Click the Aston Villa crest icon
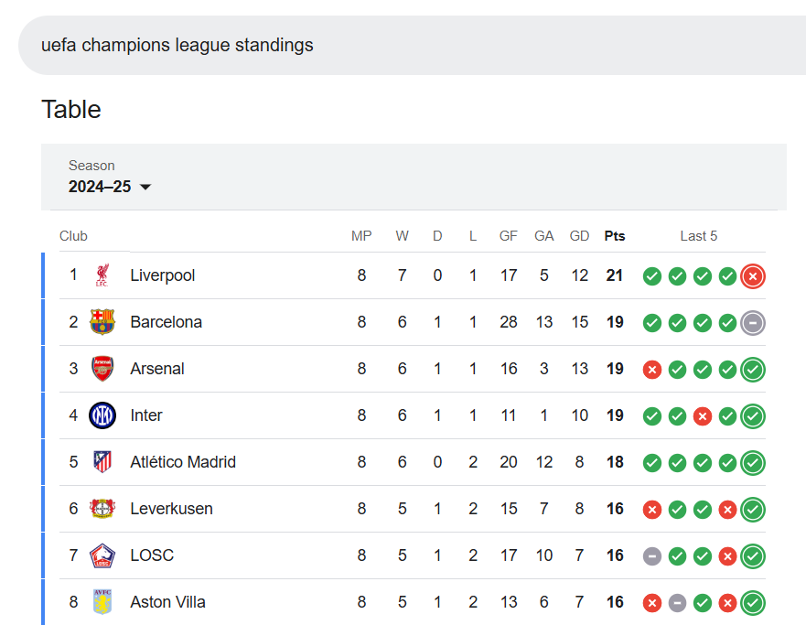 point(102,602)
